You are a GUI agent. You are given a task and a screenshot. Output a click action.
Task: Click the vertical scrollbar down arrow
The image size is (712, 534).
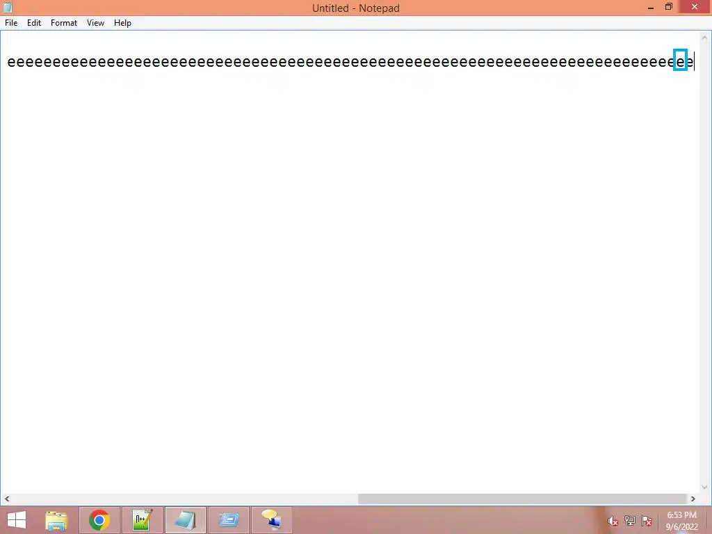coord(704,487)
